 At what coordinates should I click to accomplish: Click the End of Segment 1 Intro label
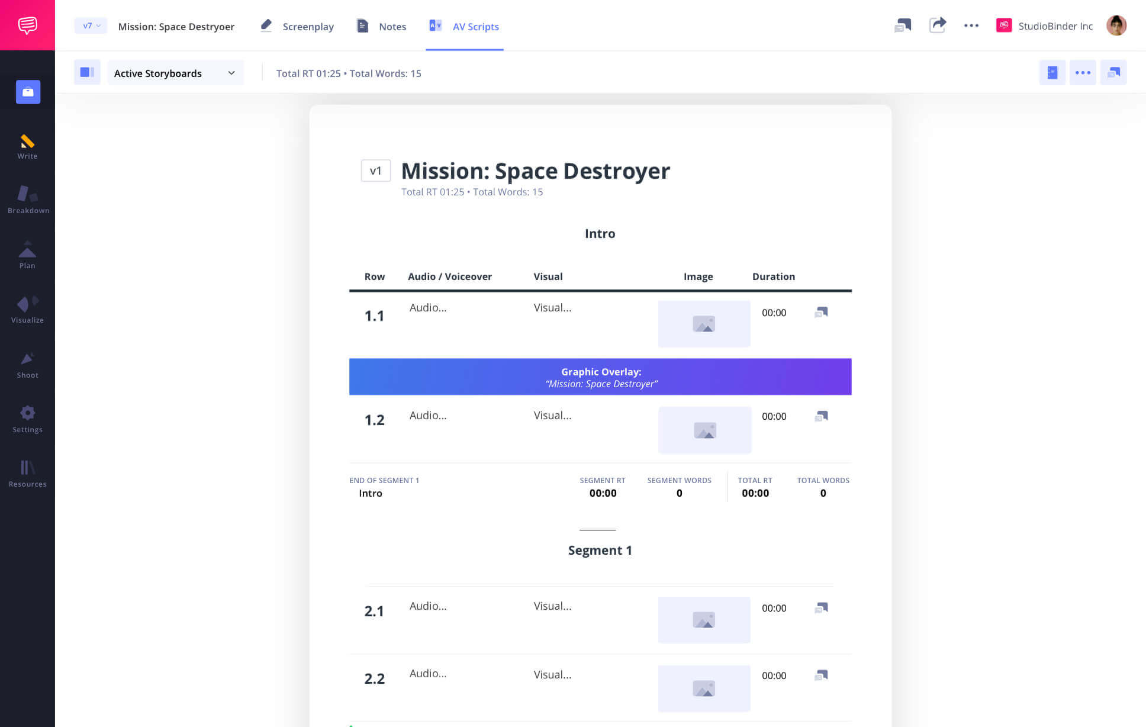coord(384,487)
